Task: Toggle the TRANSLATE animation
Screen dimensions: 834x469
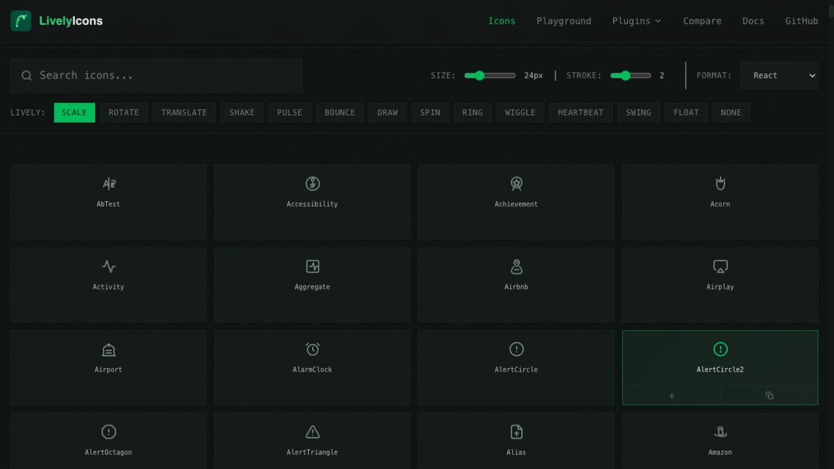Action: coord(184,113)
